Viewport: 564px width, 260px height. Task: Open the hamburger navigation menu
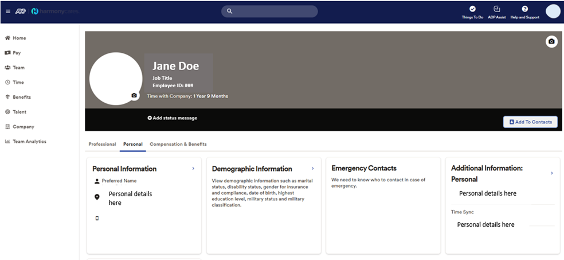tap(8, 11)
